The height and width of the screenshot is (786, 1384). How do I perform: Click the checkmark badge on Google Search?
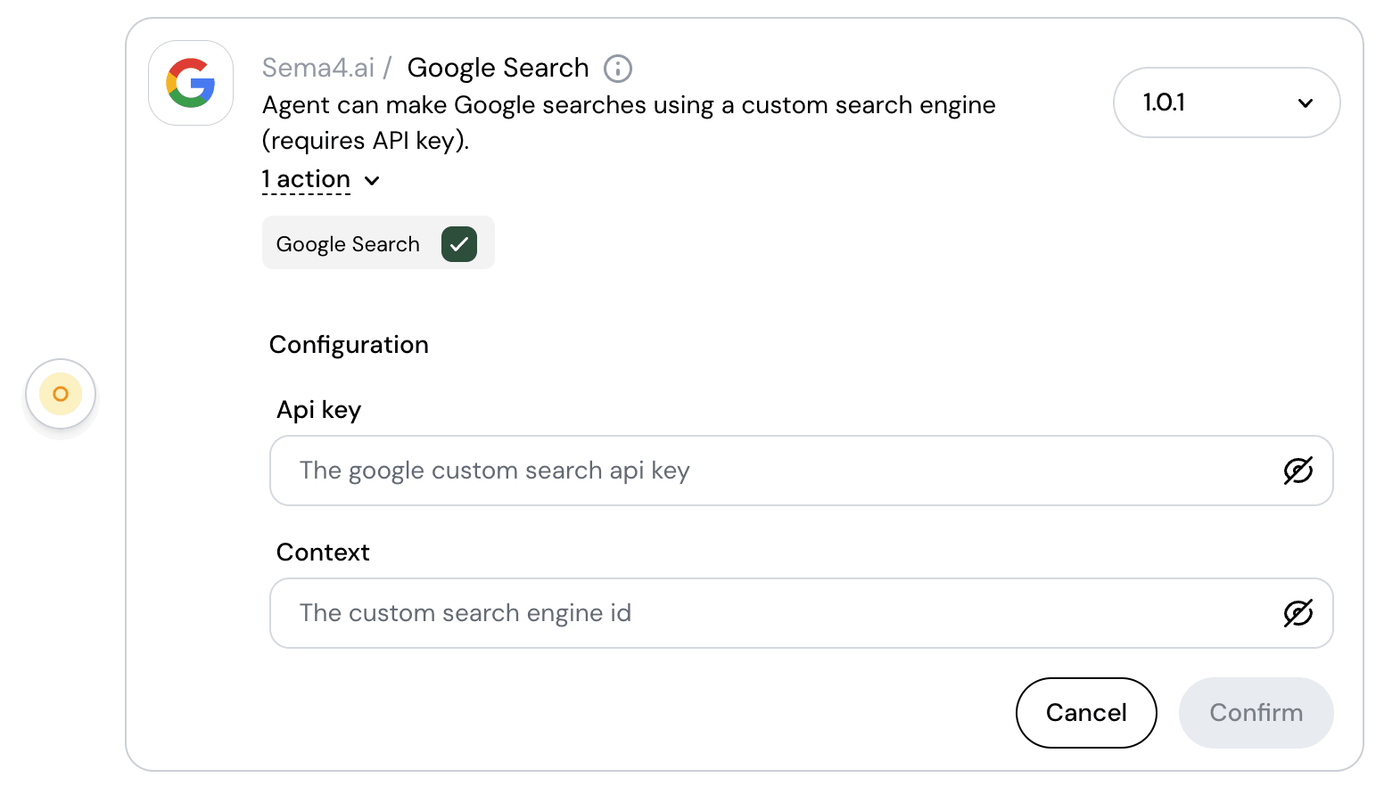(459, 243)
